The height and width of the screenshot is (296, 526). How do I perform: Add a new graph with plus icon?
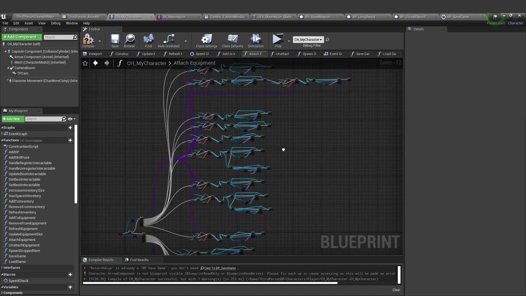coord(70,127)
